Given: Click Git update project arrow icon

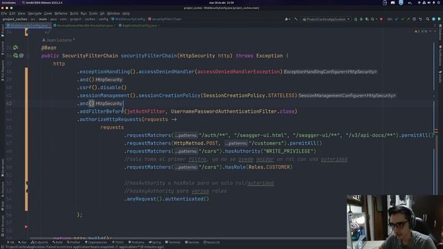Looking at the screenshot, I should (x=396, y=19).
